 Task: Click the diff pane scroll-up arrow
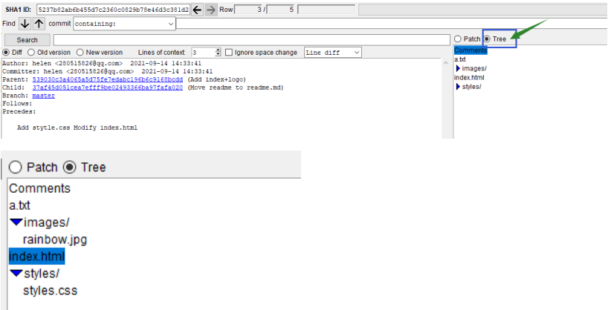[446, 63]
